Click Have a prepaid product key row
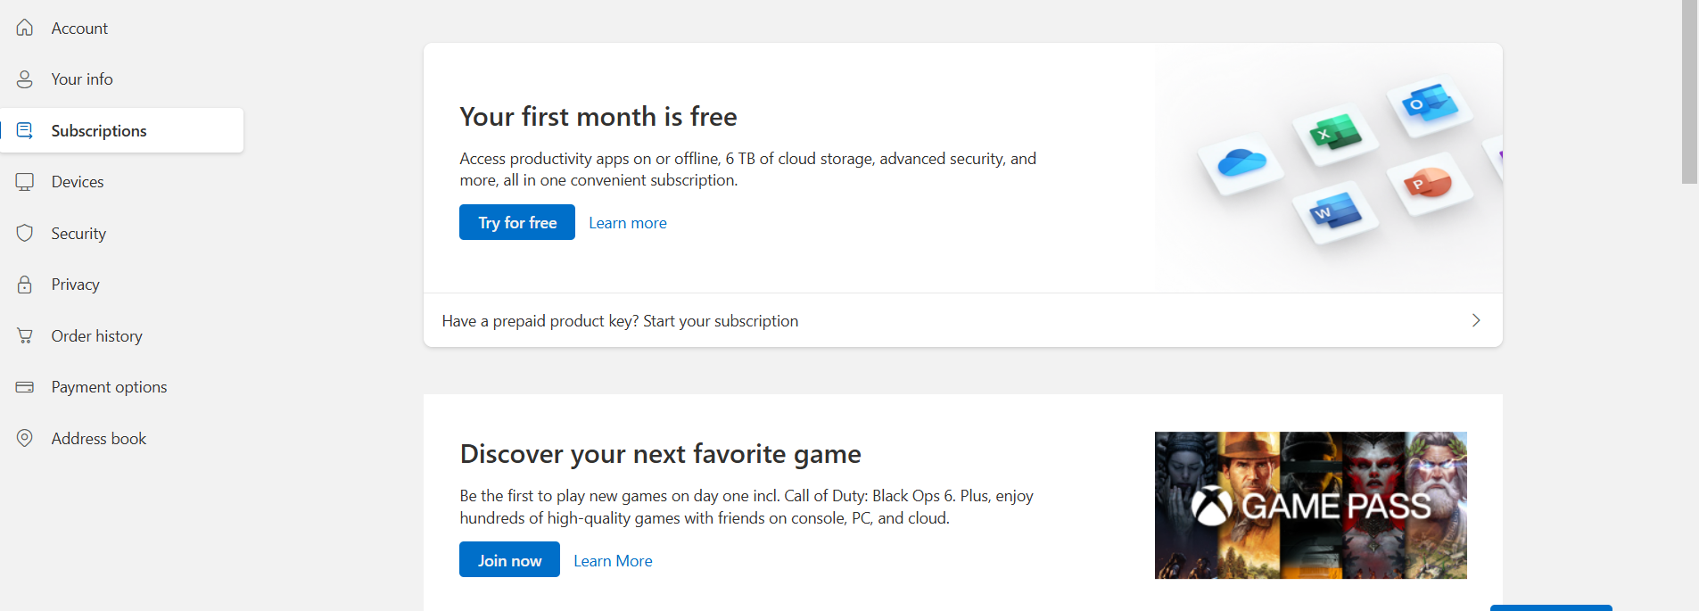1699x611 pixels. point(963,320)
